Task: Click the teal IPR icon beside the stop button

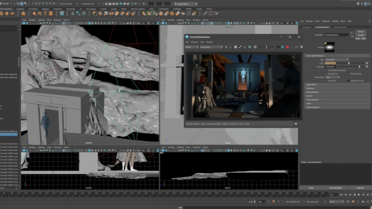Action: (283, 47)
